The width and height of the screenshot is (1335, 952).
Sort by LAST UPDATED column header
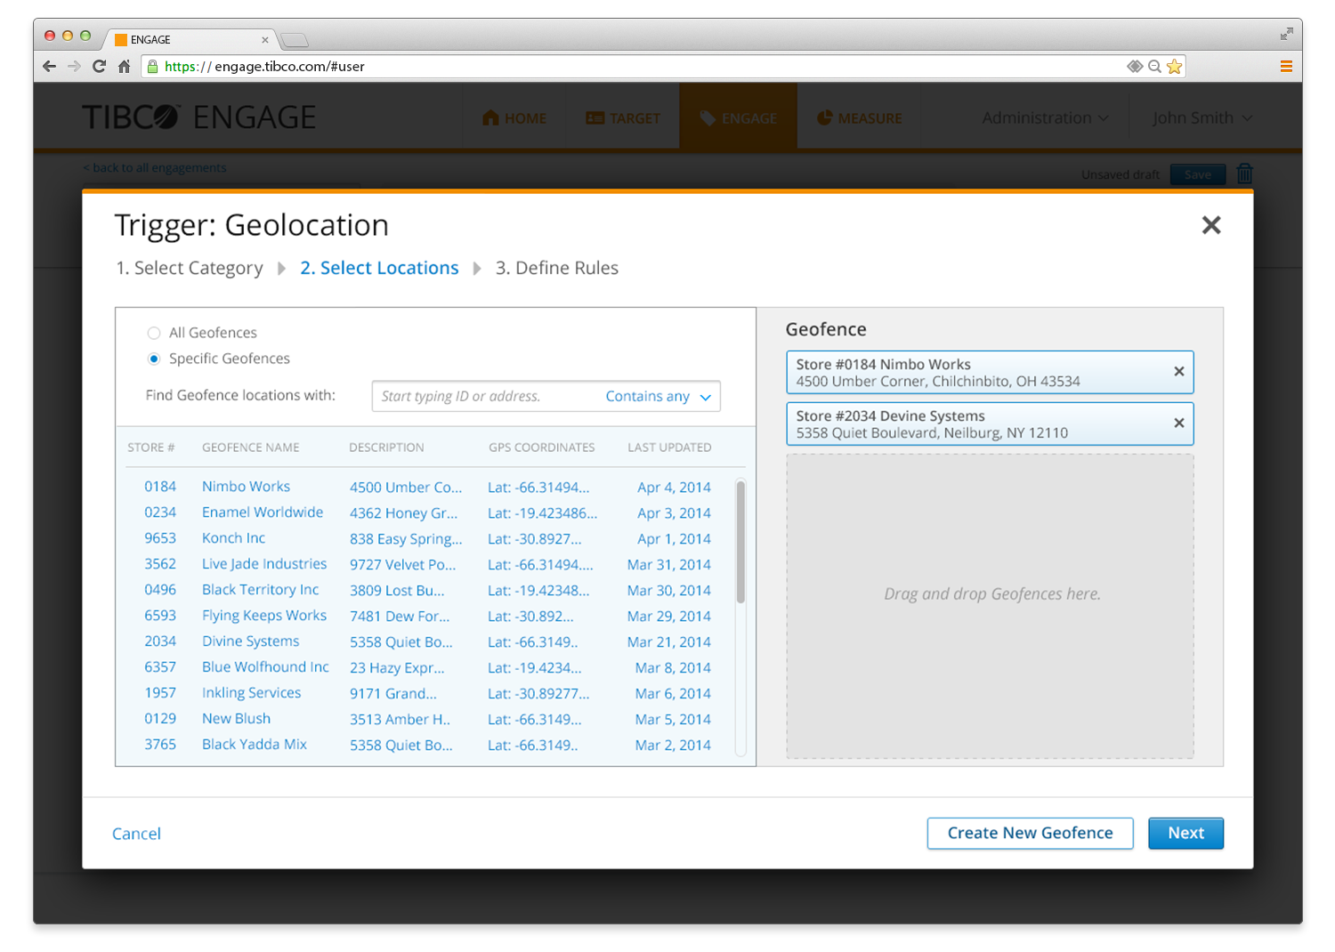pos(669,448)
